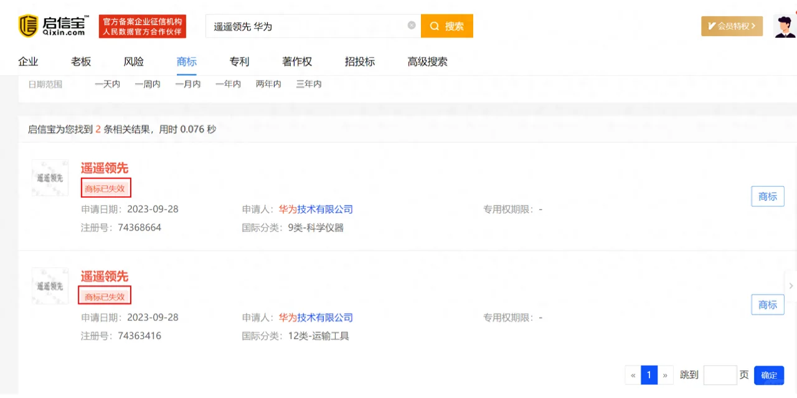This screenshot has width=797, height=398.
Task: Select registration number 74363416 text
Action: 139,336
